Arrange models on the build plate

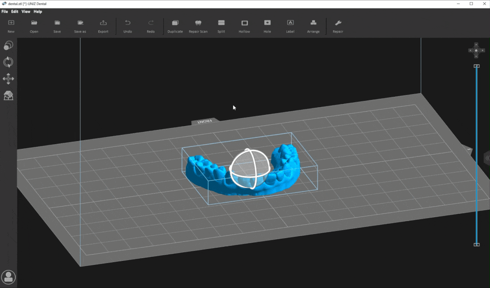click(x=313, y=26)
